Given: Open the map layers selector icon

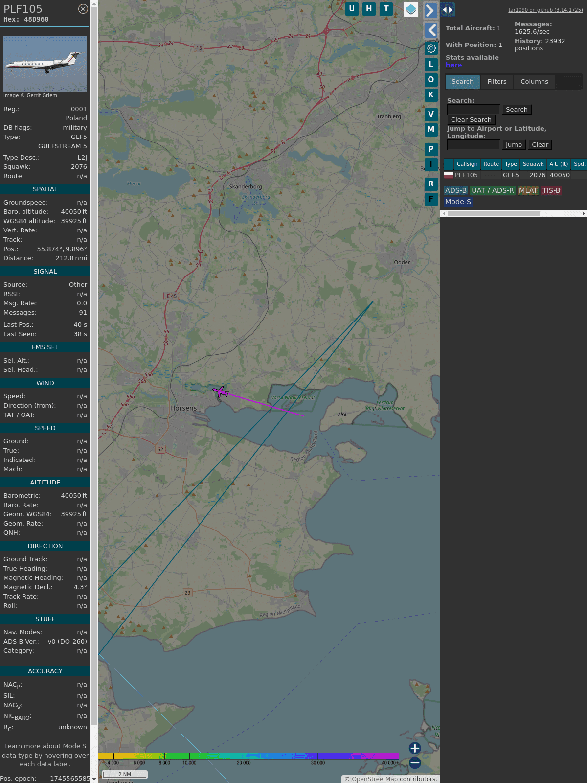Looking at the screenshot, I should (411, 9).
